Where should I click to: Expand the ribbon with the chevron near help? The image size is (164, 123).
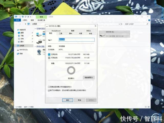tap(147, 20)
